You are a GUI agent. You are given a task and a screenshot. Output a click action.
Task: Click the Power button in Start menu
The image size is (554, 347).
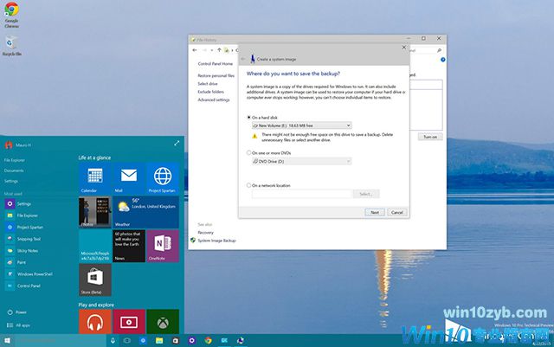[x=17, y=312]
